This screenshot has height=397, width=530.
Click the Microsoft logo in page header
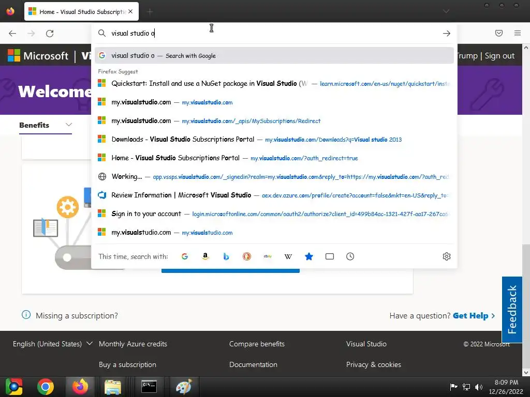tap(38, 56)
